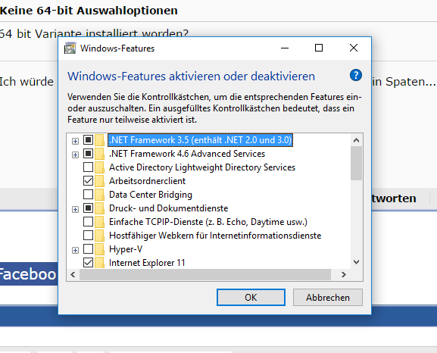Click the folder icon beside .NET Framework 3.5
Screen dimensions: 437x353
tap(99, 140)
